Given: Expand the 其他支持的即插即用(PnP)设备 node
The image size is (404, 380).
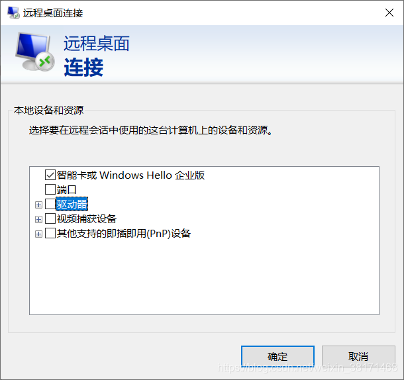Looking at the screenshot, I should coord(38,234).
